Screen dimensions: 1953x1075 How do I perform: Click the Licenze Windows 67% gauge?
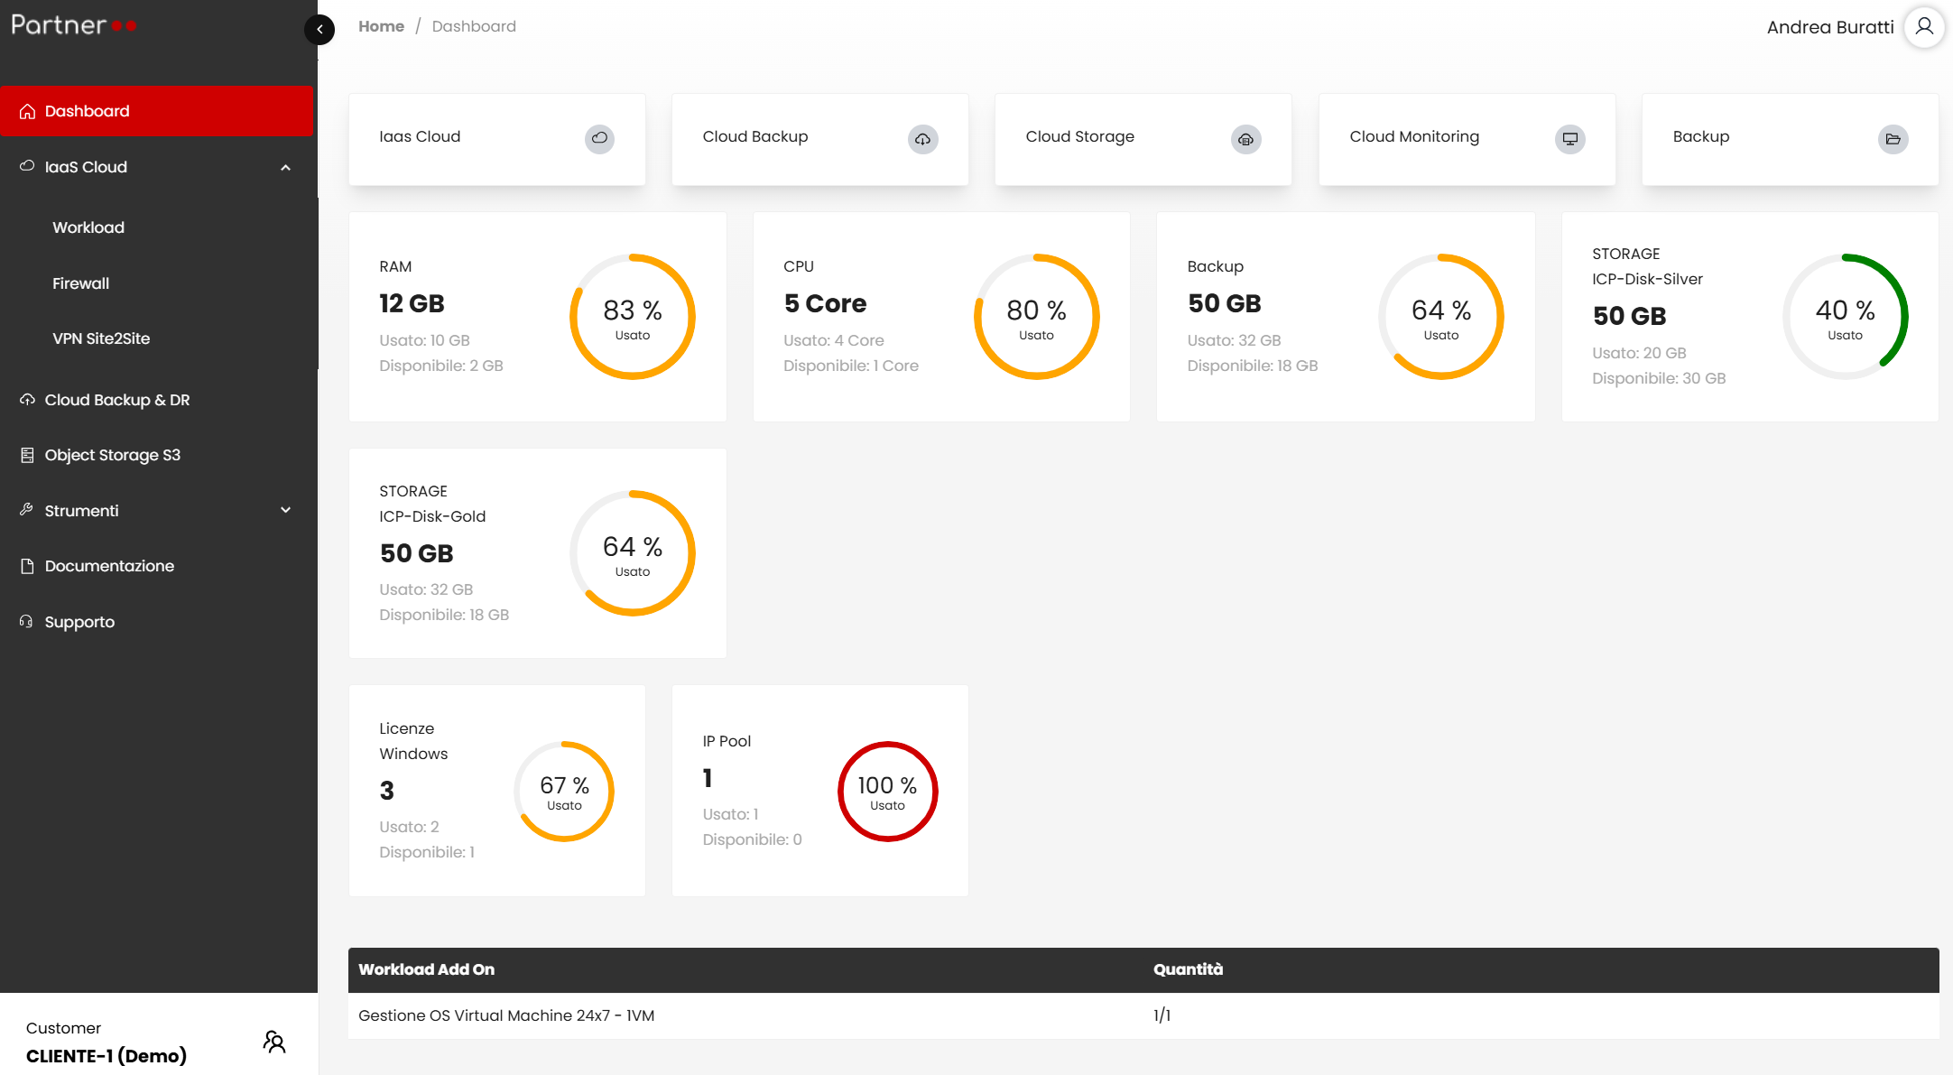point(564,792)
